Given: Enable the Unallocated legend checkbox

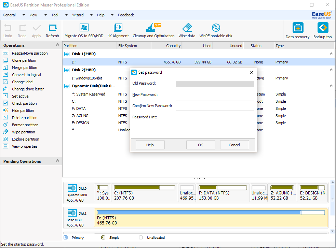Looking at the screenshot, I should 141,237.
